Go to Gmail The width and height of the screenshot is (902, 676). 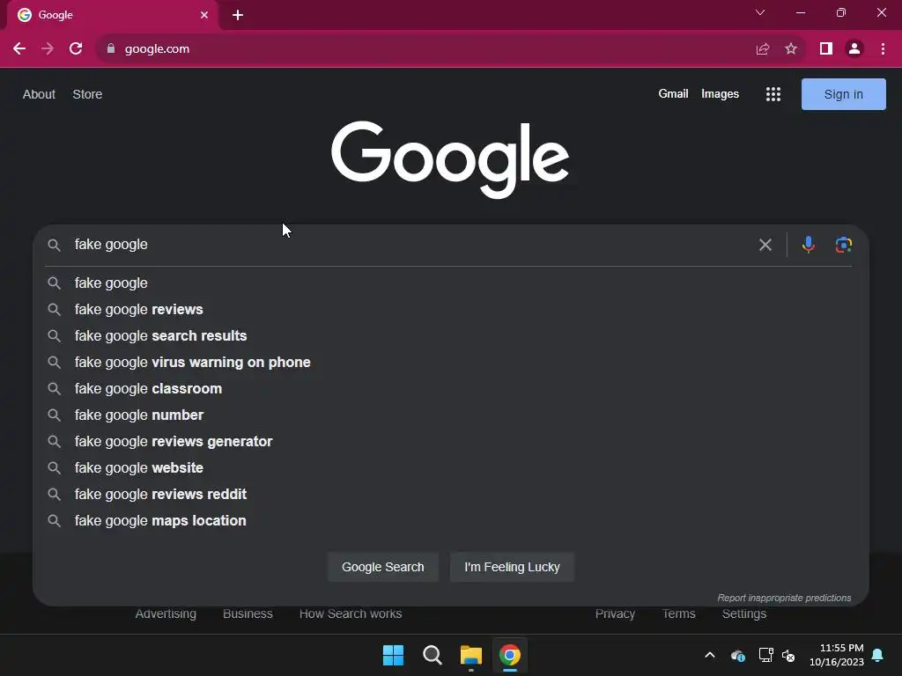click(x=673, y=93)
